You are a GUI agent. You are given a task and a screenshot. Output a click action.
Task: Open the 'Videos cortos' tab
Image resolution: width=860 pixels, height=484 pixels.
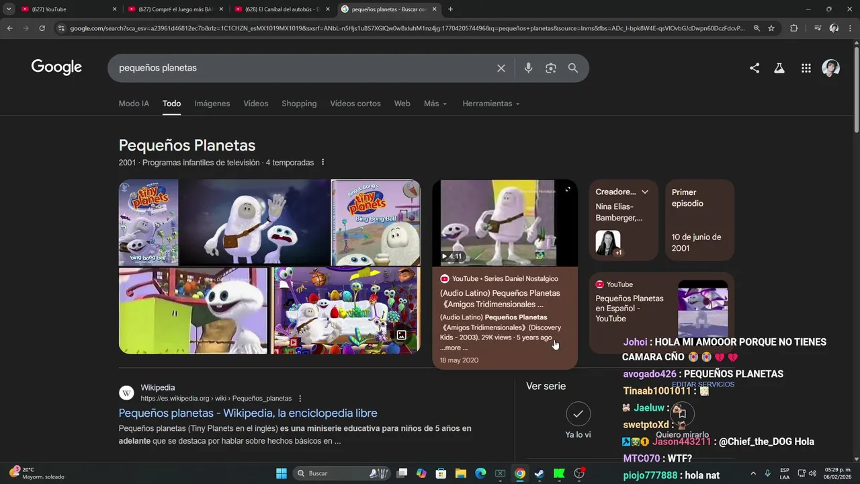[355, 104]
